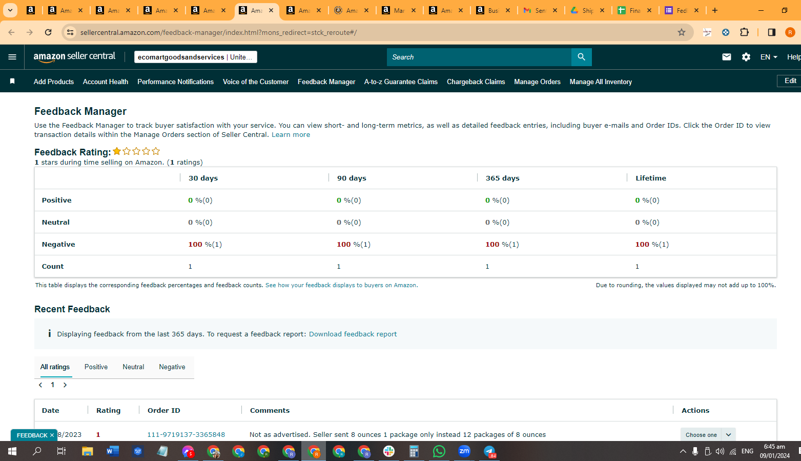The height and width of the screenshot is (461, 801).
Task: Go back to the previous page
Action: [11, 32]
